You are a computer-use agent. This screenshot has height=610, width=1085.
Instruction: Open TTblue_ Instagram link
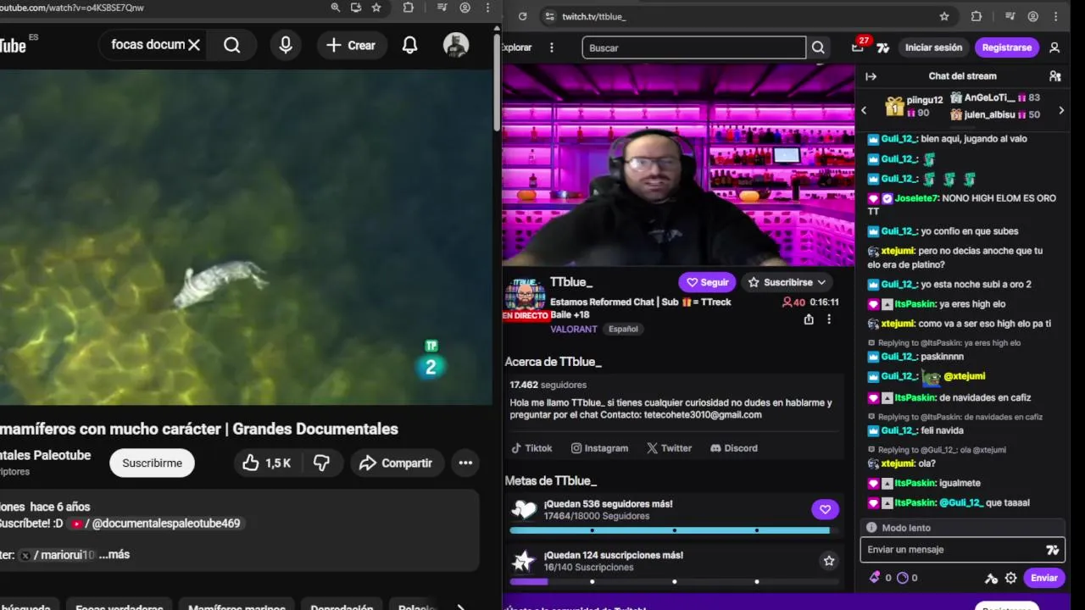[x=599, y=448]
